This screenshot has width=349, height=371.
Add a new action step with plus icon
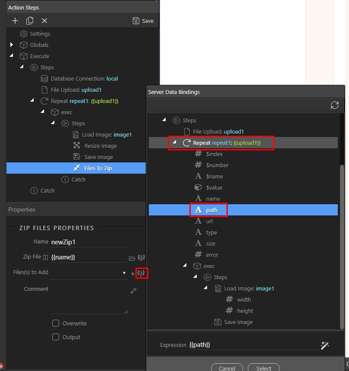tap(15, 20)
